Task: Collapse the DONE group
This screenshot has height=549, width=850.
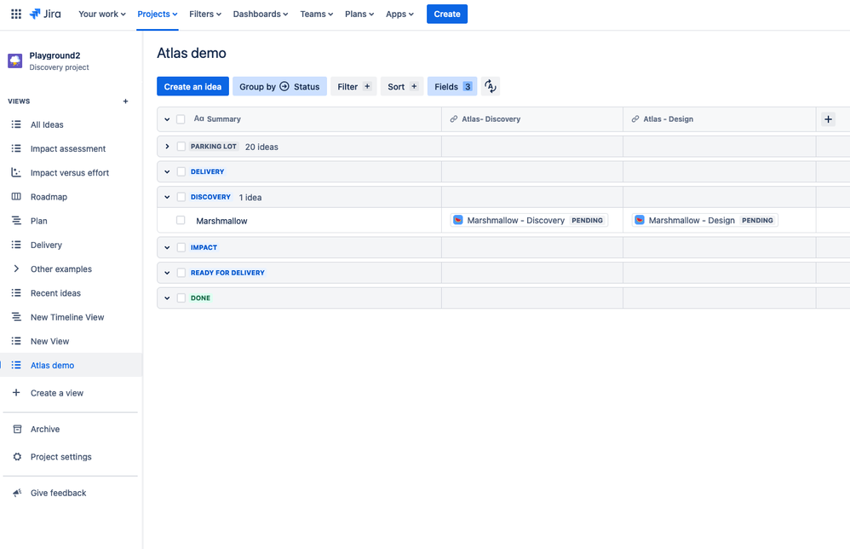Action: coord(167,298)
